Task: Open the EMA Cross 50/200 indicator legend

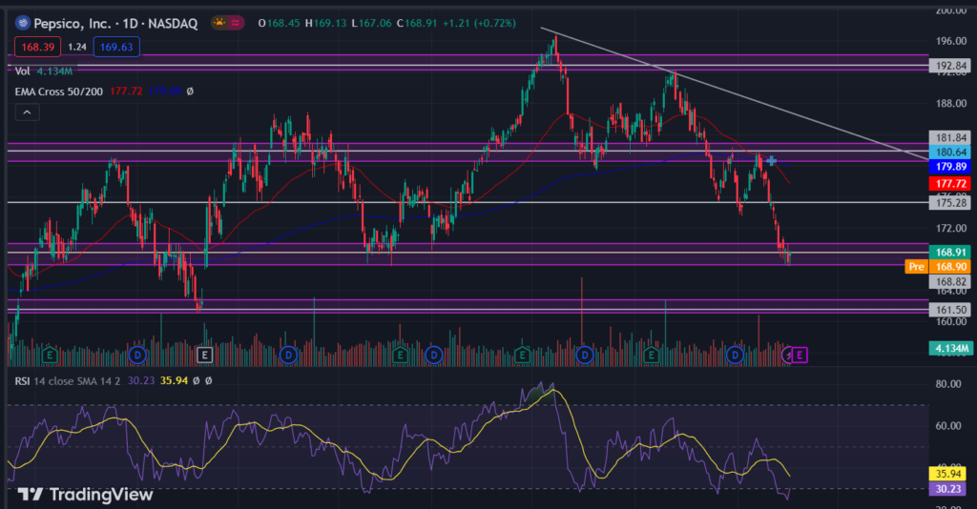Action: point(58,92)
